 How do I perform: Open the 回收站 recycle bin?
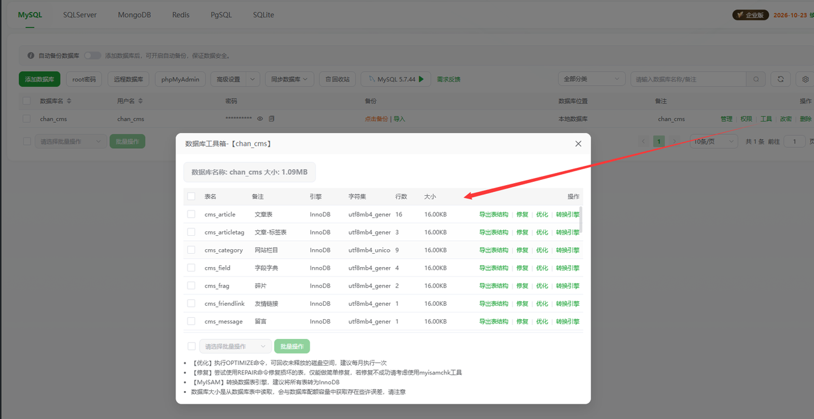(x=337, y=79)
